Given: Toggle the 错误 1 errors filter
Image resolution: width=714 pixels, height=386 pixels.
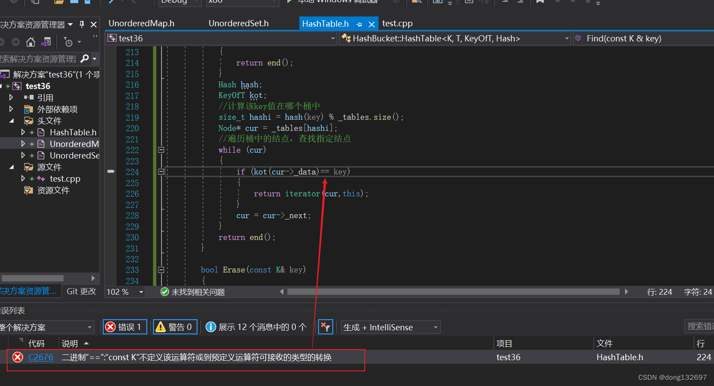Looking at the screenshot, I should coord(125,327).
